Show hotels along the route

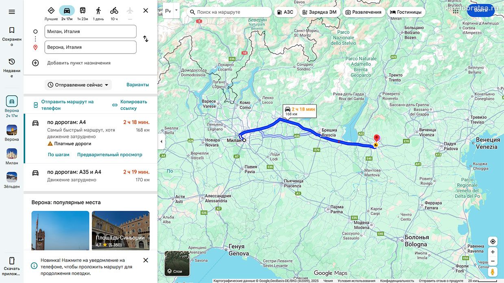pyautogui.click(x=406, y=12)
